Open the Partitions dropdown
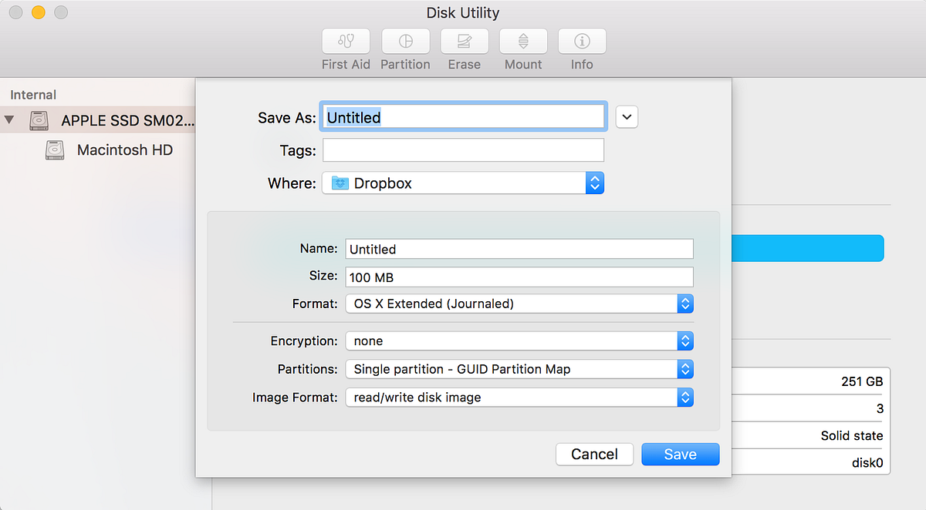The height and width of the screenshot is (510, 926). (x=684, y=369)
